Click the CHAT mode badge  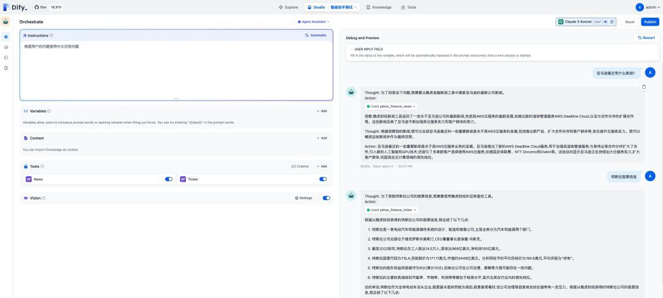[x=597, y=22]
